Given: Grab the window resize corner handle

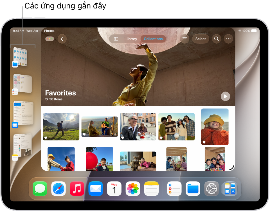Looking at the screenshot, I should [232, 168].
